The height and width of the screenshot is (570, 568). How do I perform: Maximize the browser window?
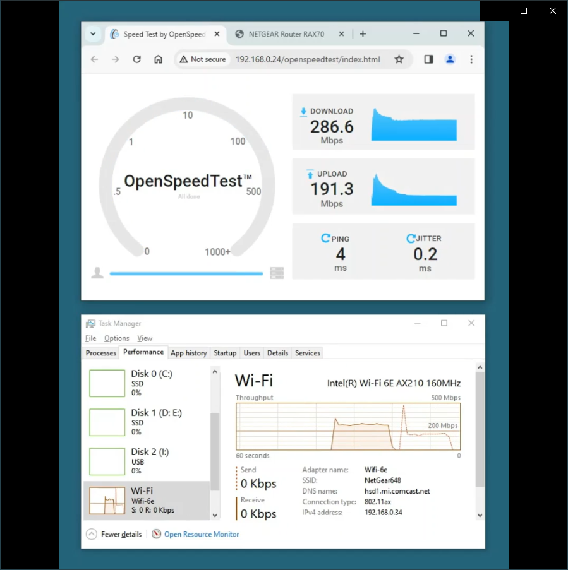click(x=444, y=33)
